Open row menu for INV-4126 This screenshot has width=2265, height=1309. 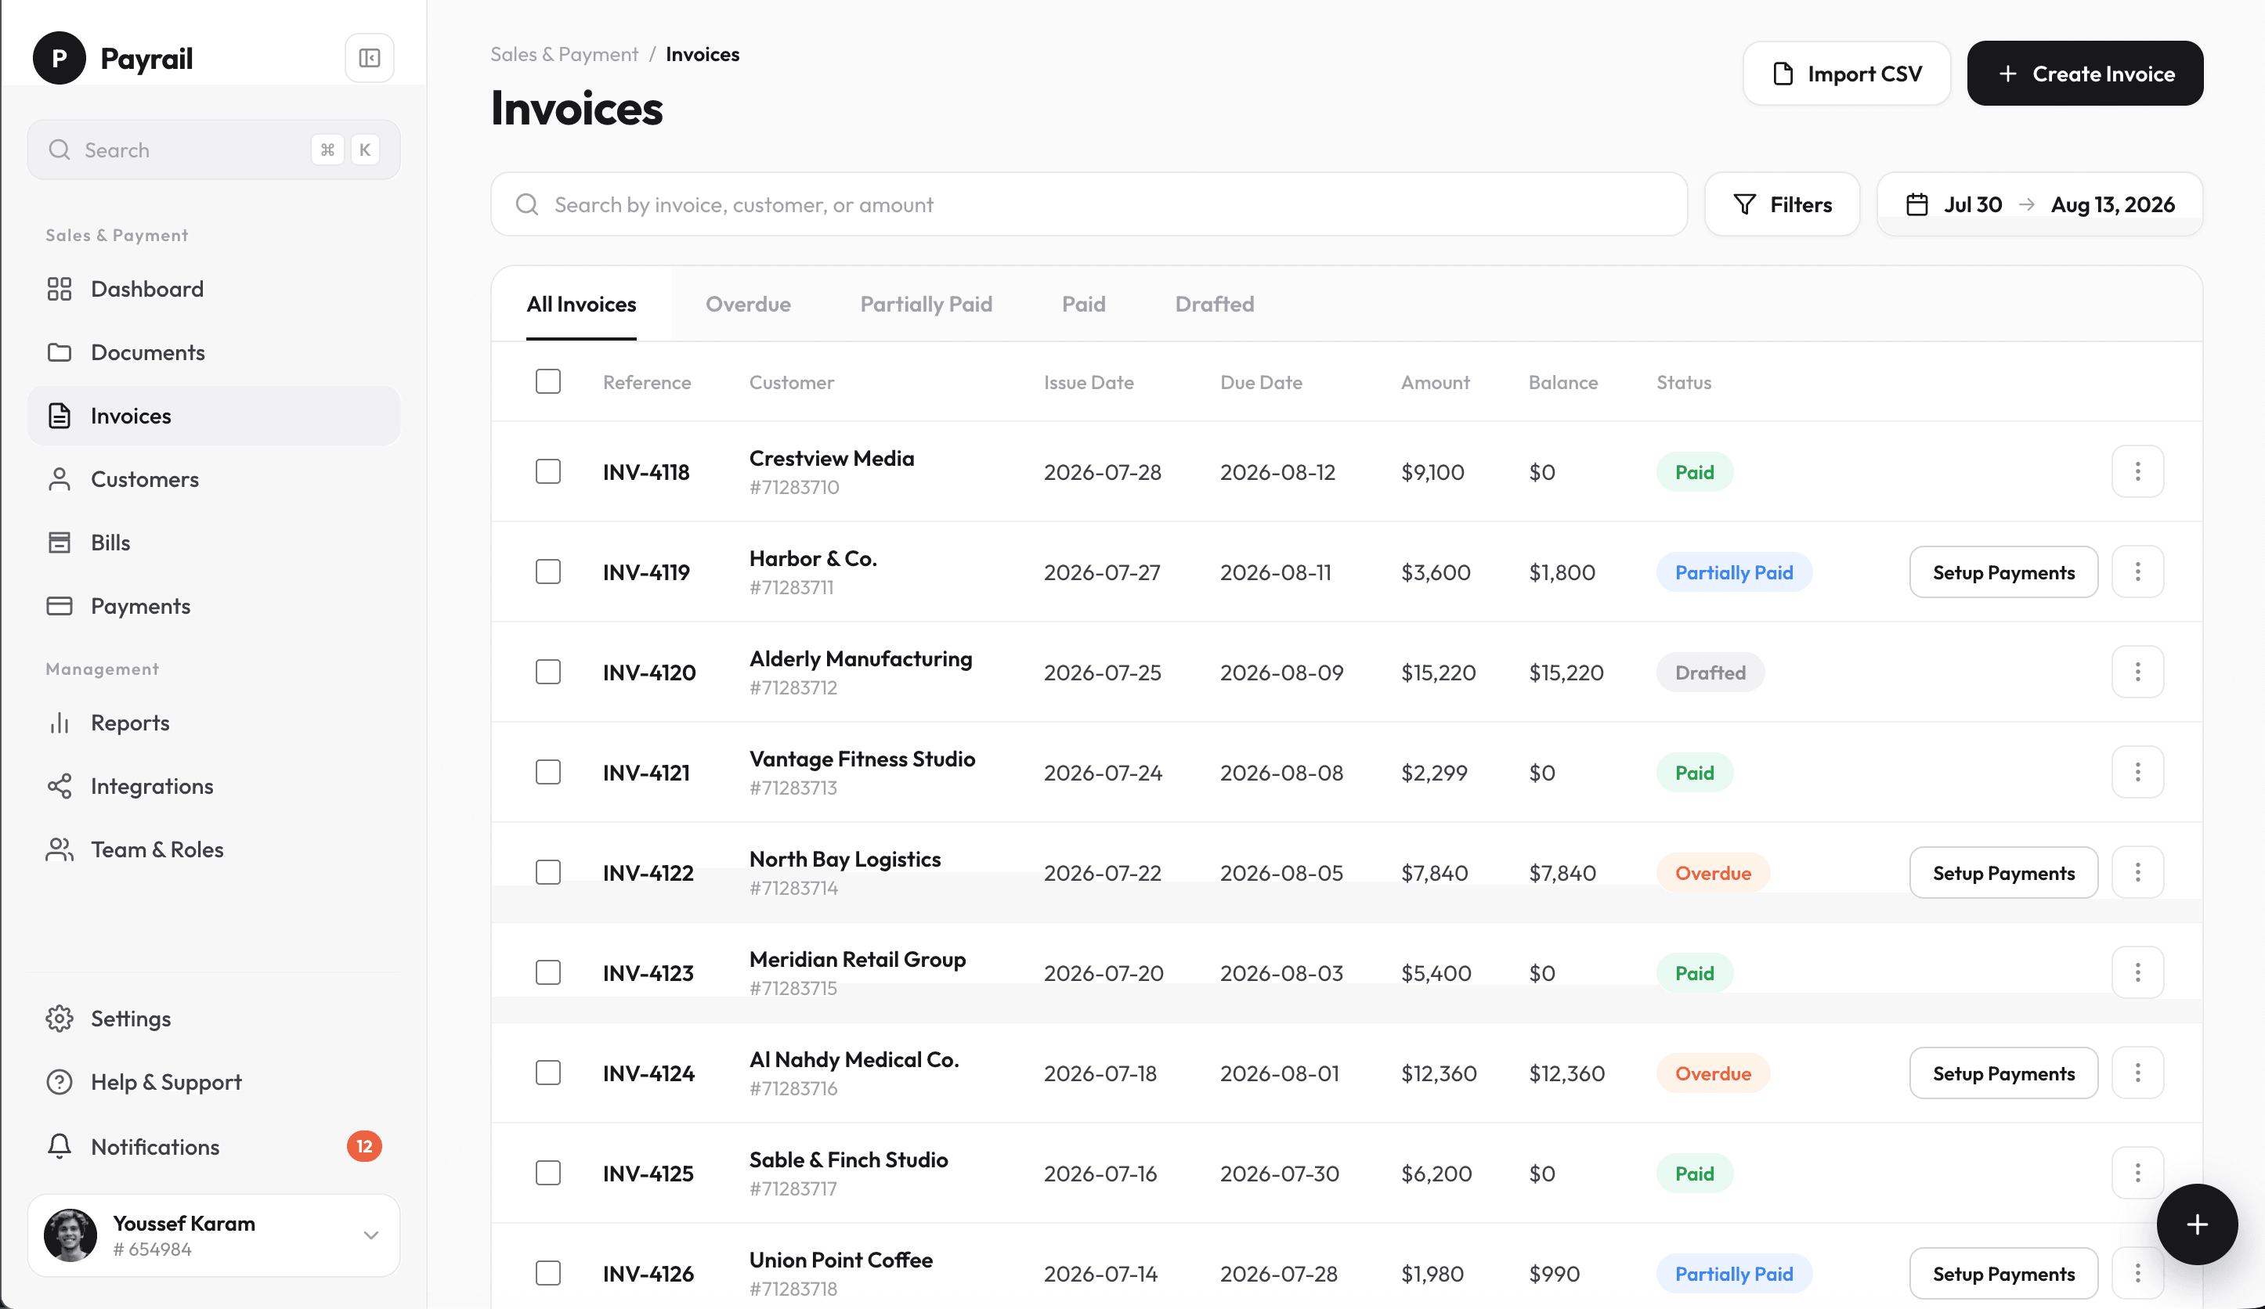point(2137,1273)
